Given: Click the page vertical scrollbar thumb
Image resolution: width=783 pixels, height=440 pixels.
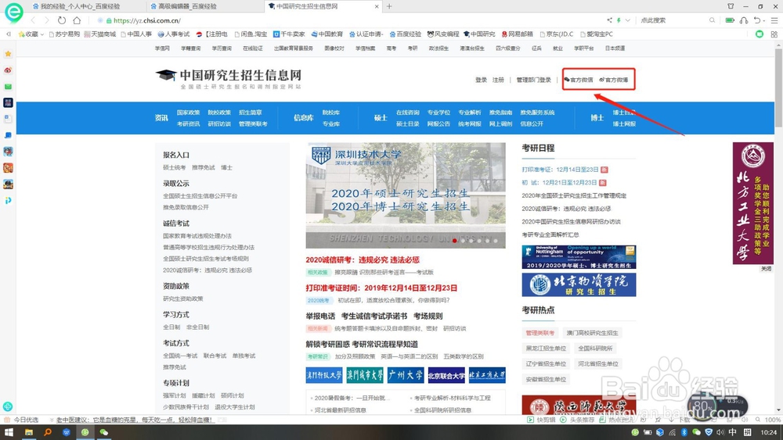Looking at the screenshot, I should point(778,88).
